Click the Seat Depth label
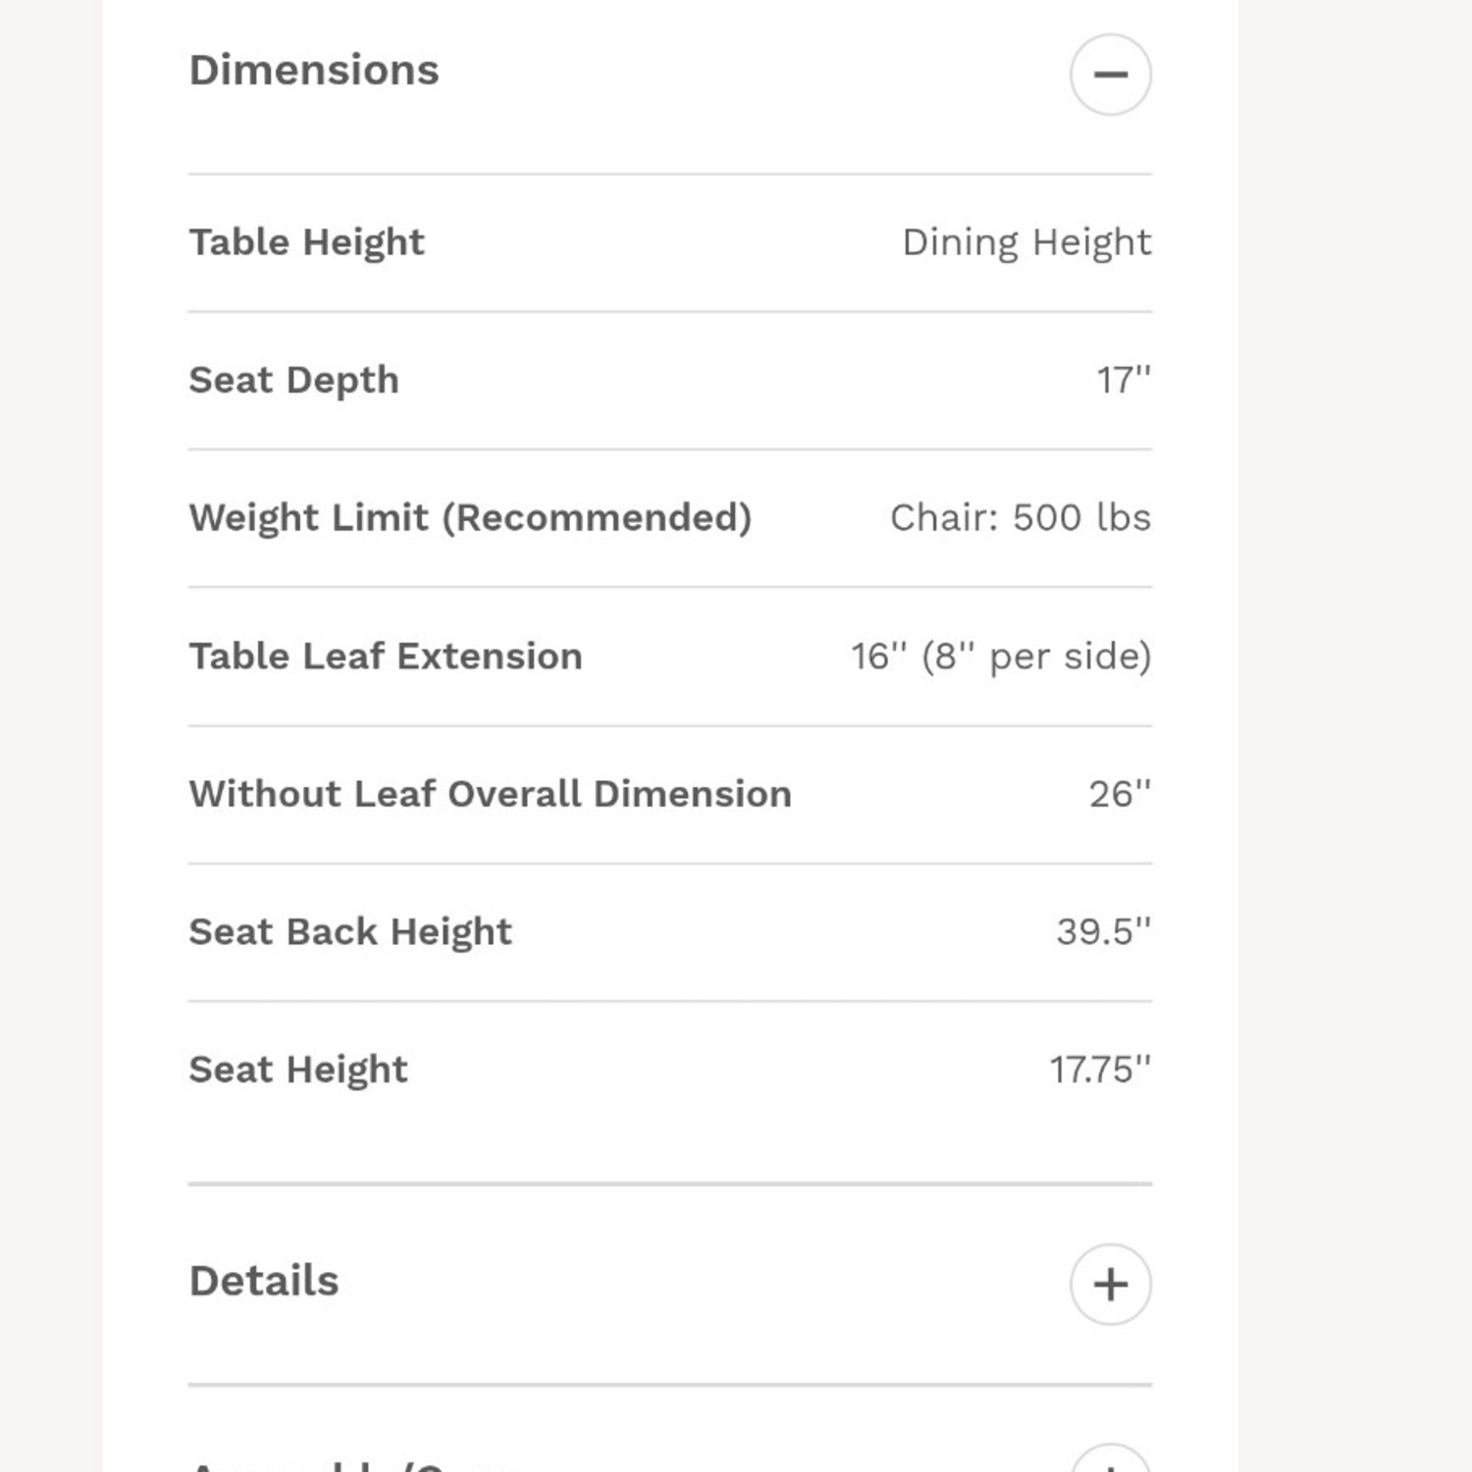This screenshot has width=1472, height=1472. (x=293, y=381)
